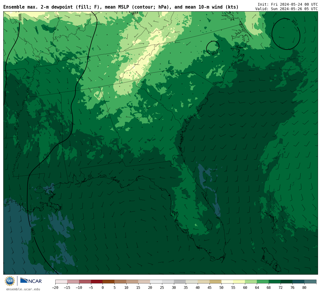Pick the dark teal 76 to 80 legend swatch

point(298,282)
